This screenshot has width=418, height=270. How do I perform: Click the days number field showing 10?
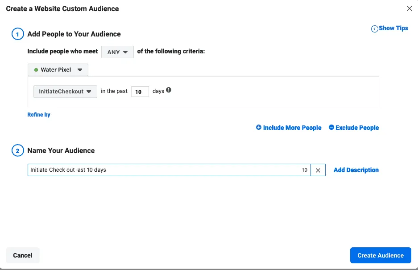tap(140, 92)
